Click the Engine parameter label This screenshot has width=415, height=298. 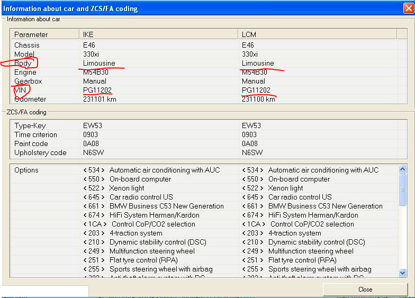click(25, 73)
